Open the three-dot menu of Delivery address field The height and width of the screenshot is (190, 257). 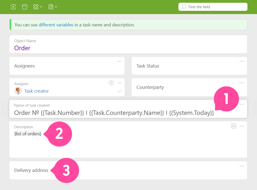coord(242,166)
